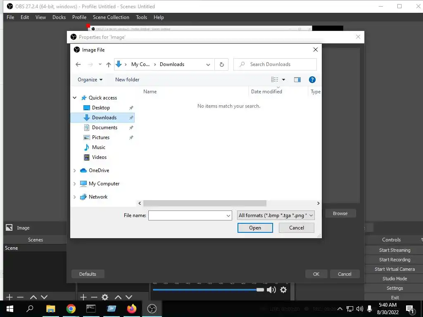Open Chrome from the taskbar

click(x=71, y=309)
